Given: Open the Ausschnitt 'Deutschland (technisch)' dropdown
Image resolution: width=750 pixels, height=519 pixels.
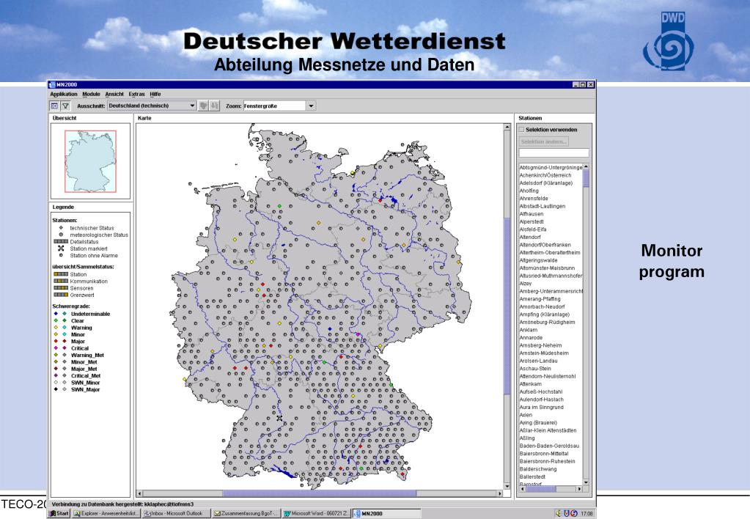Looking at the screenshot, I should click(x=152, y=106).
